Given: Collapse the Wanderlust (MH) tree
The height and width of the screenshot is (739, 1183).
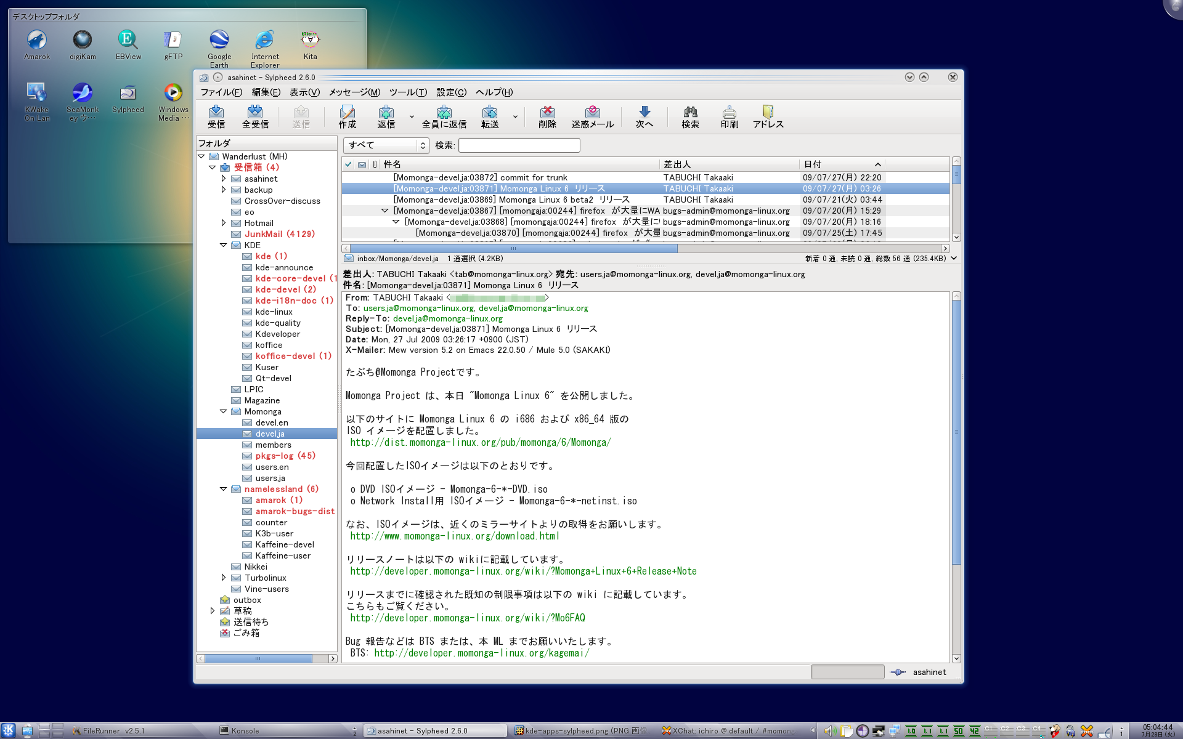Looking at the screenshot, I should [x=201, y=156].
